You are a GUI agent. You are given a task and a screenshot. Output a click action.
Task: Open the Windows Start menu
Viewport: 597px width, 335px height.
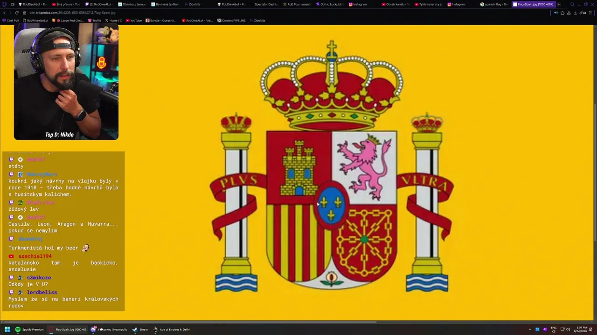[x=7, y=329]
